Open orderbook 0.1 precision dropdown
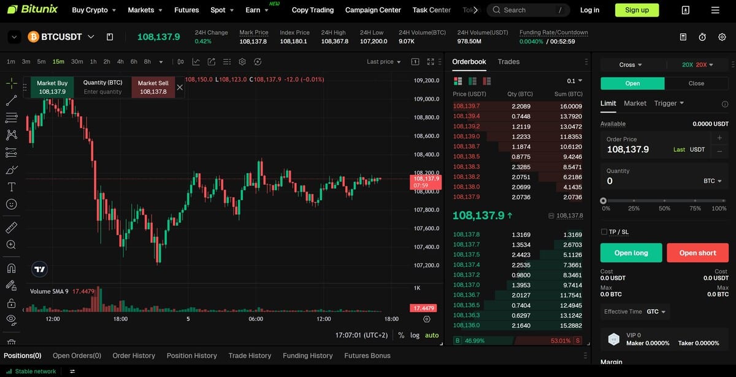Viewport: 736px width, 377px height. coord(575,81)
